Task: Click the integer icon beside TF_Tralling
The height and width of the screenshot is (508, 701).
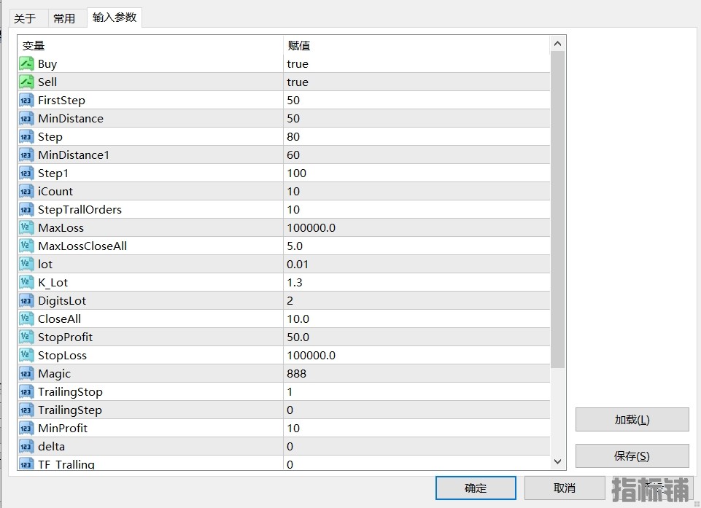Action: tap(26, 464)
